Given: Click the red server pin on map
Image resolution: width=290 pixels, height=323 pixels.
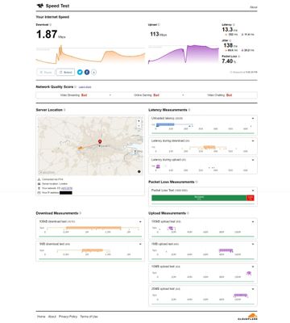Looking at the screenshot, I should coord(100,142).
